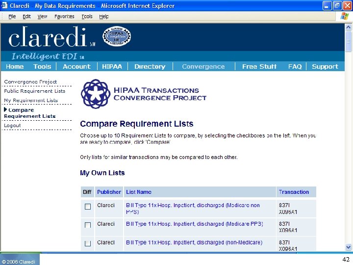Click the claredi logo in the banner

click(x=51, y=36)
